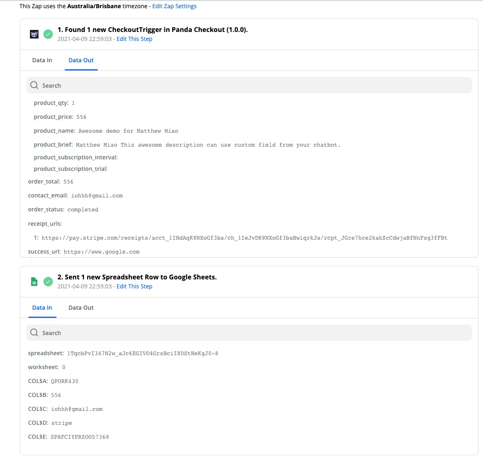The image size is (483, 458).
Task: Click the Panda Checkout app icon
Action: pyautogui.click(x=34, y=34)
